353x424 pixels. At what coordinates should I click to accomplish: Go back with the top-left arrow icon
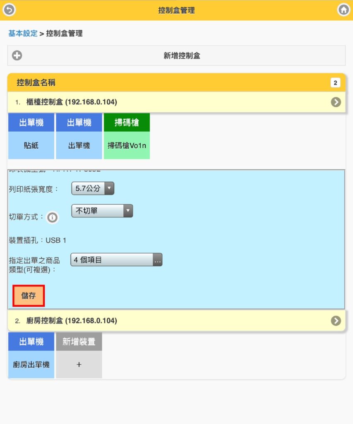point(9,10)
